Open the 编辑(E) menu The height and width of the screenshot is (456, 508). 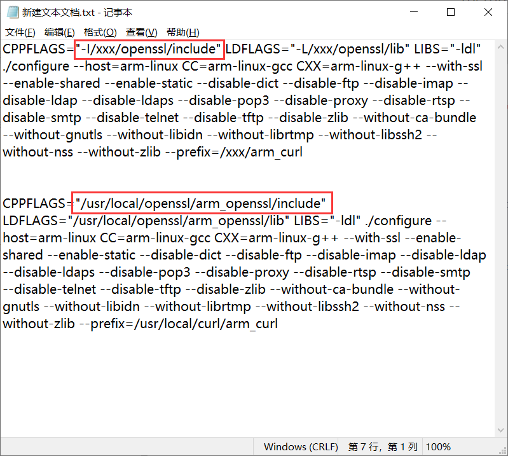tap(60, 32)
